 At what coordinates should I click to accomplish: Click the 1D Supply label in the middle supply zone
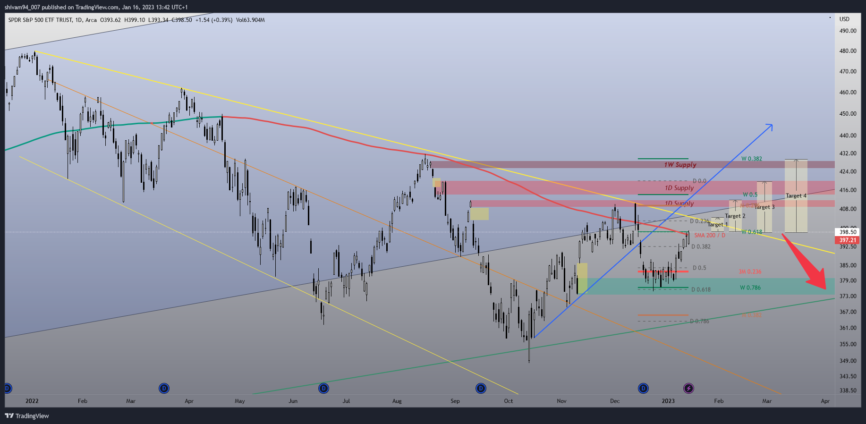pos(679,188)
